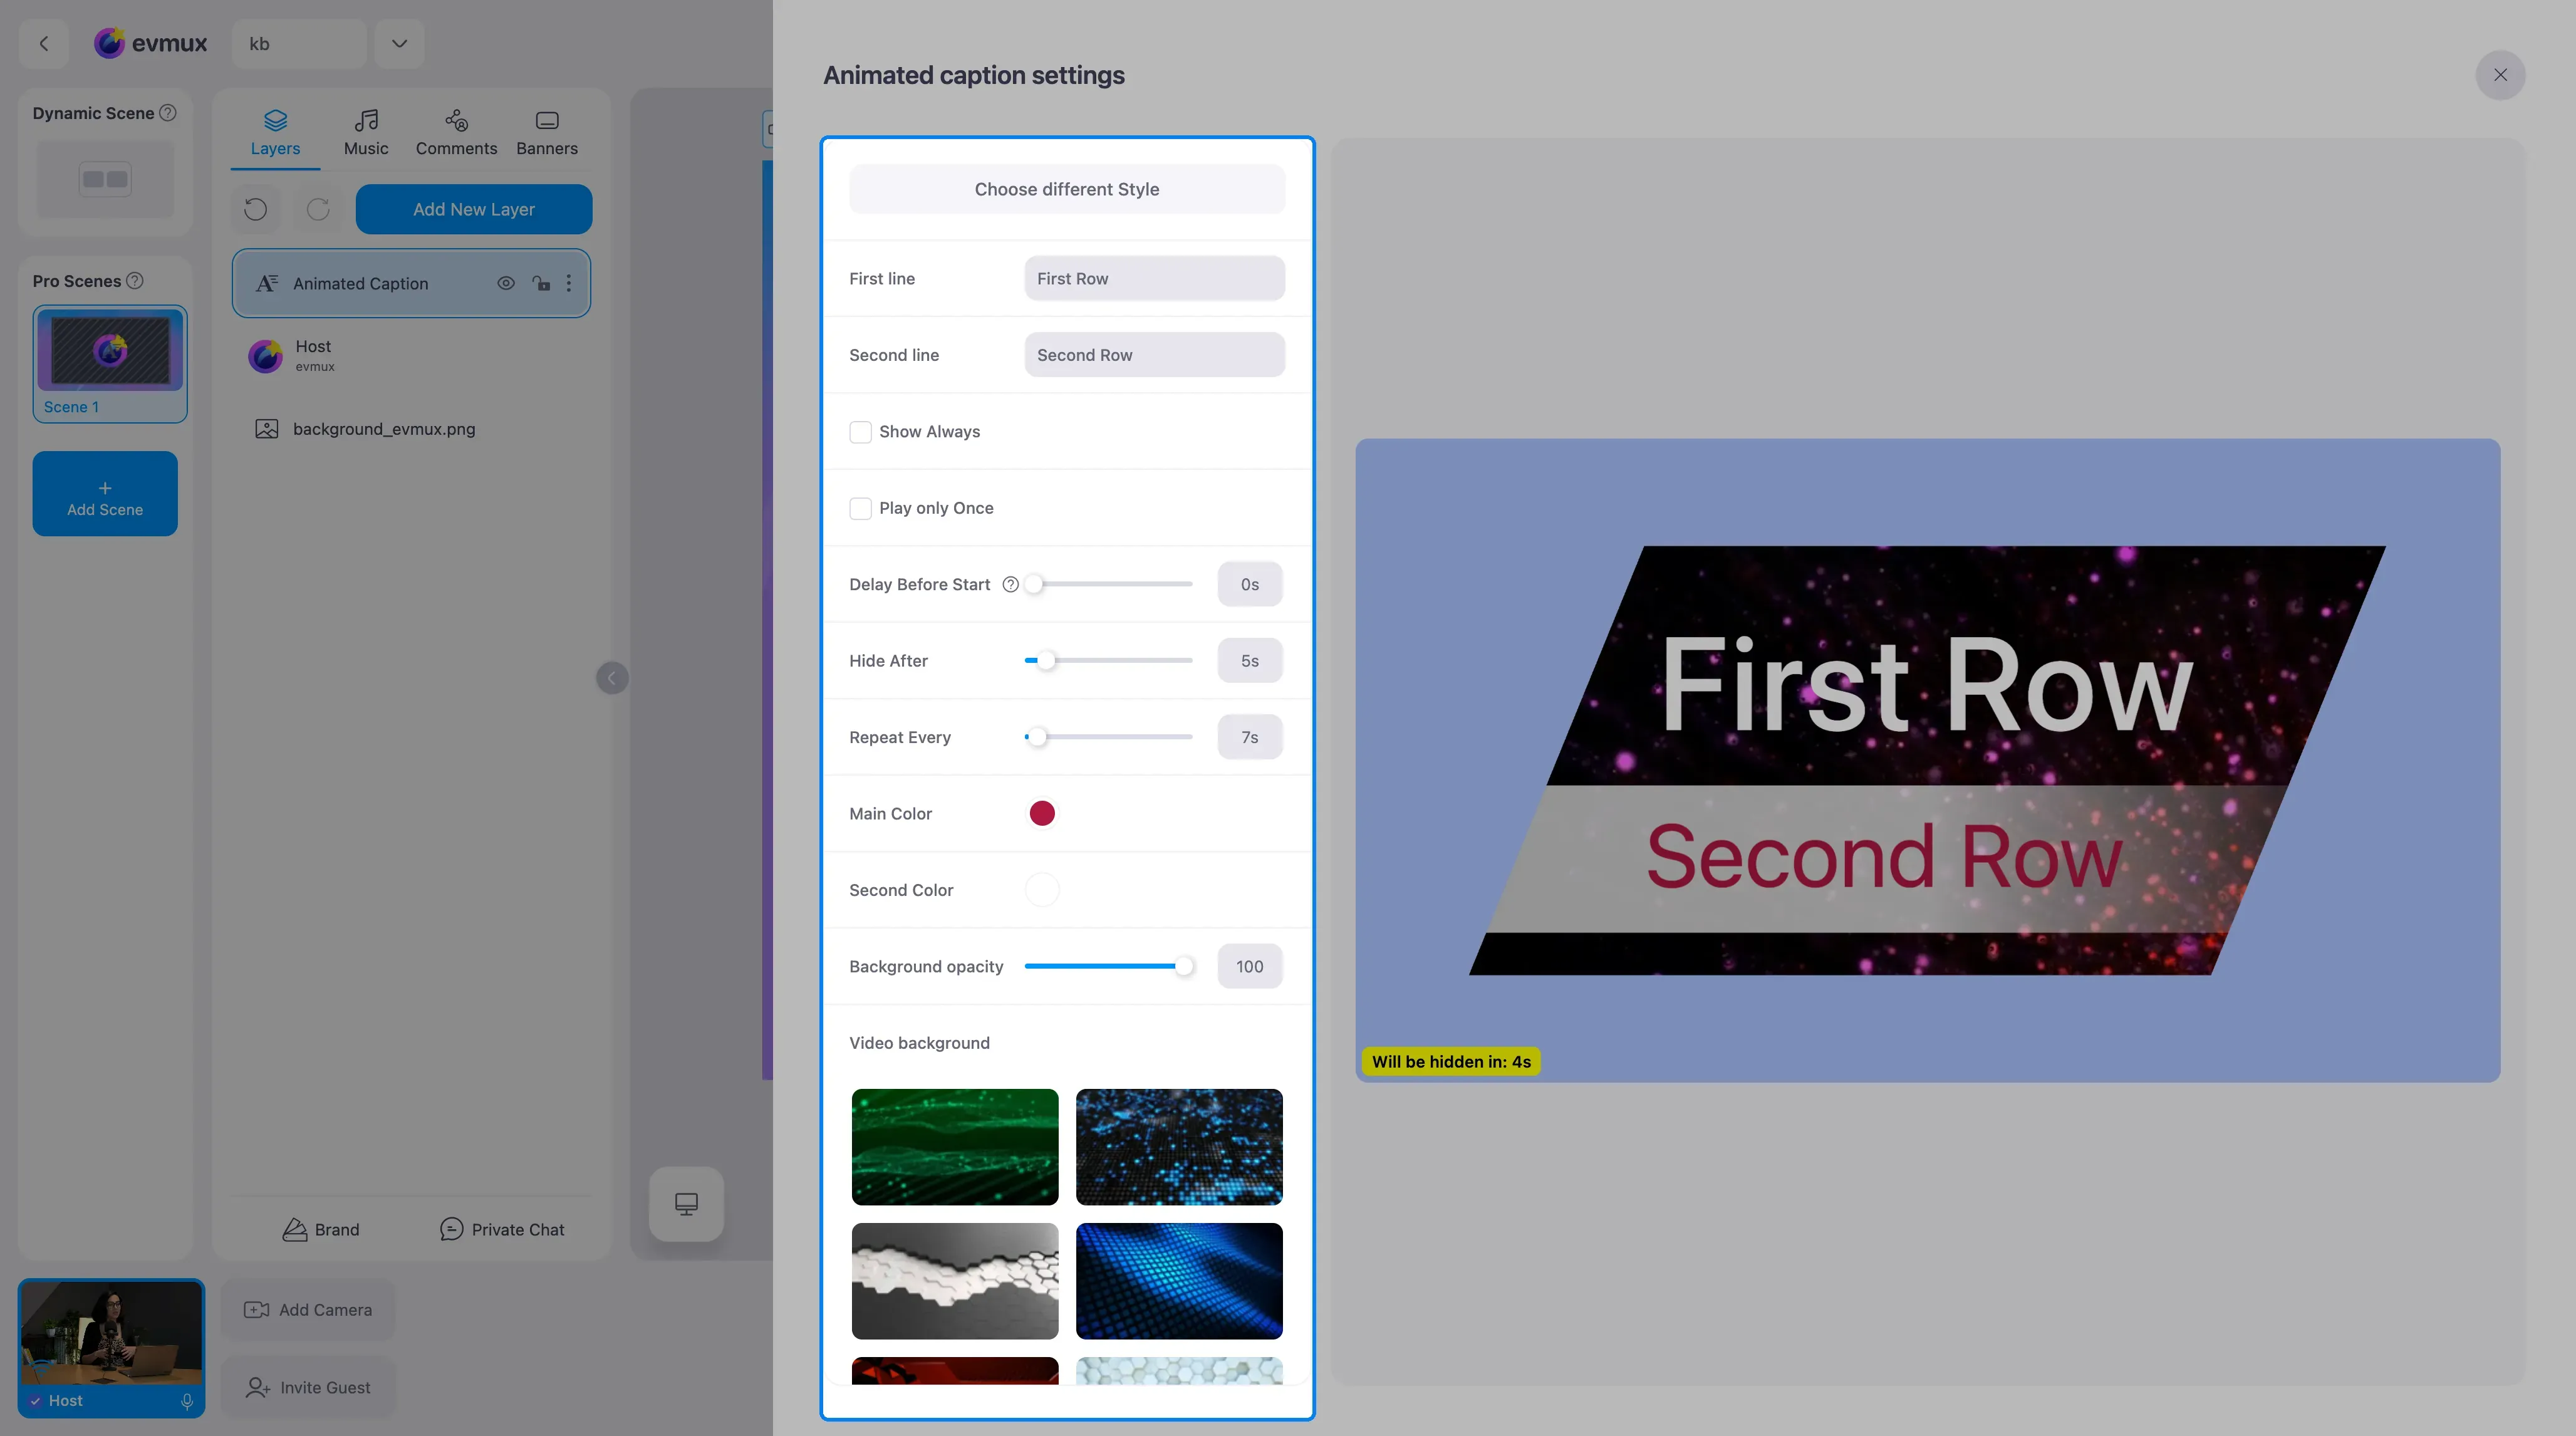
Task: Open the Pro Scenes help icon
Action: pyautogui.click(x=135, y=281)
